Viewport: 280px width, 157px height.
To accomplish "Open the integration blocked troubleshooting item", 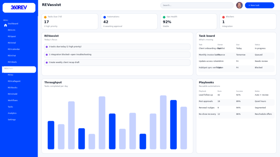I will [117, 55].
